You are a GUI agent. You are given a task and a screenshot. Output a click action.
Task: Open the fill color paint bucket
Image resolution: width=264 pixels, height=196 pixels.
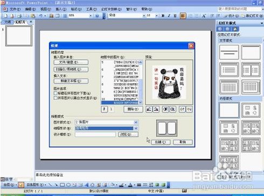coord(113,185)
